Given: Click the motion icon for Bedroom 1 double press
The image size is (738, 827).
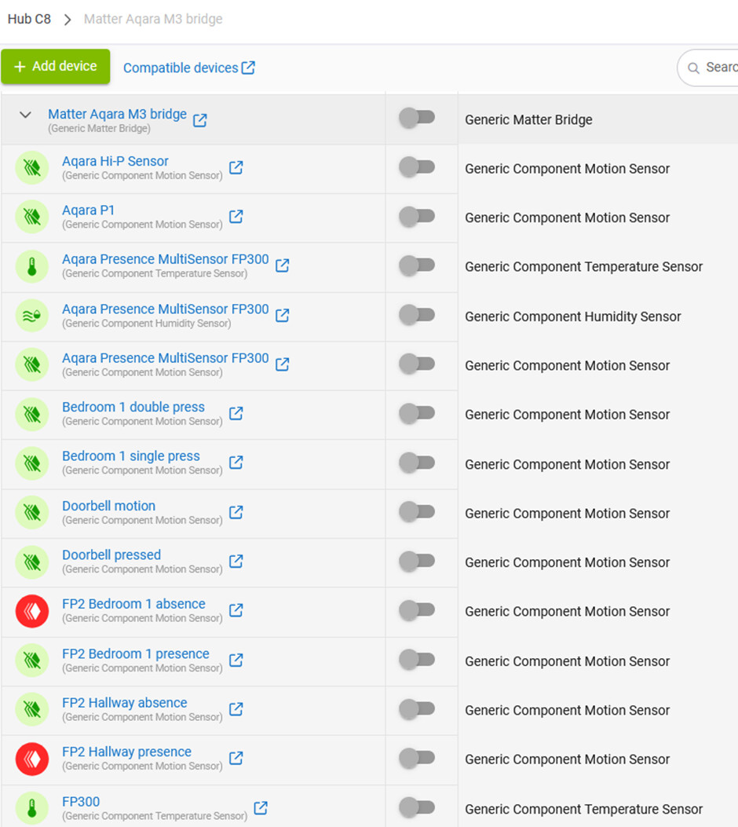Looking at the screenshot, I should [32, 414].
